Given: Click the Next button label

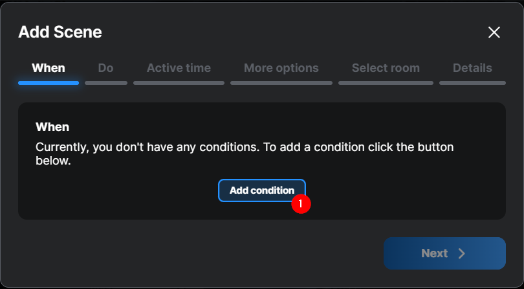Looking at the screenshot, I should pyautogui.click(x=434, y=253).
